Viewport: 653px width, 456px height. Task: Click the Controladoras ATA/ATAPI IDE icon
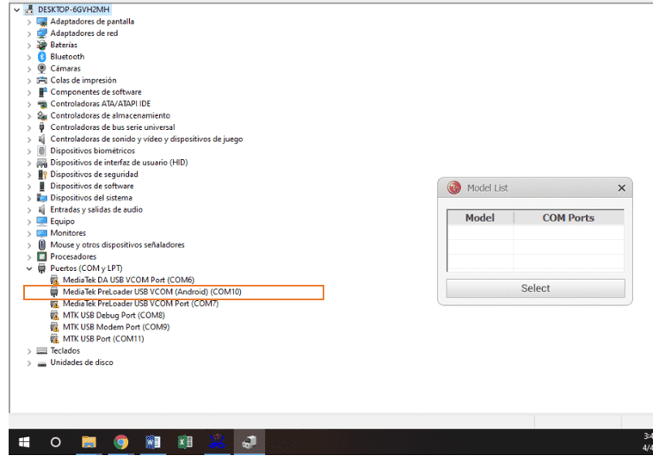[x=41, y=104]
